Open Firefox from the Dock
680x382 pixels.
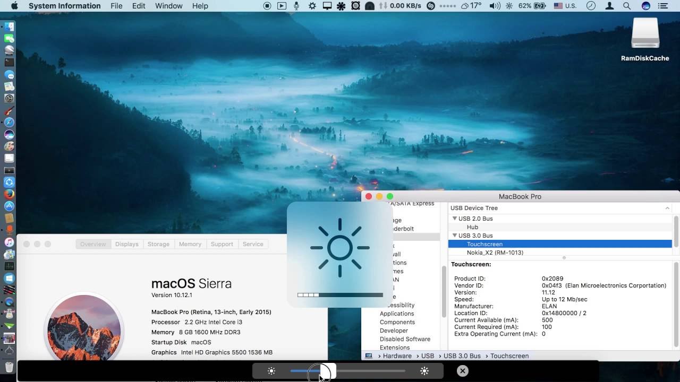pyautogui.click(x=9, y=194)
